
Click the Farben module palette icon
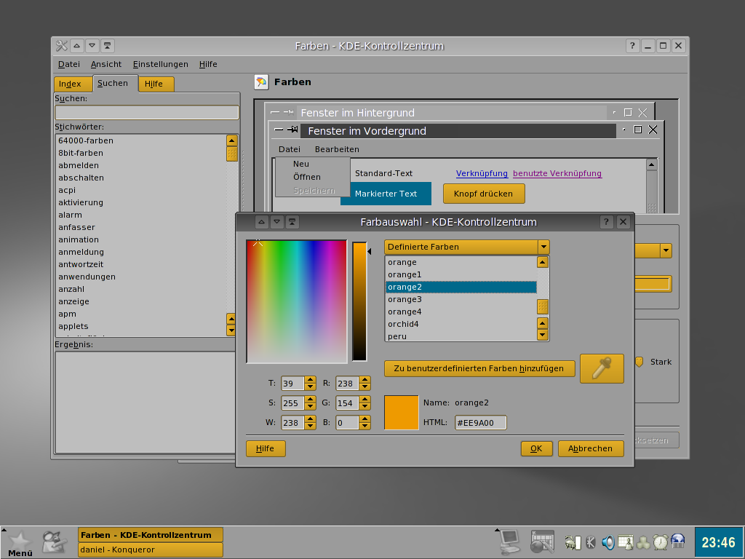pos(261,82)
